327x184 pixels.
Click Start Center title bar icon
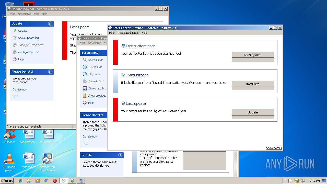point(110,28)
